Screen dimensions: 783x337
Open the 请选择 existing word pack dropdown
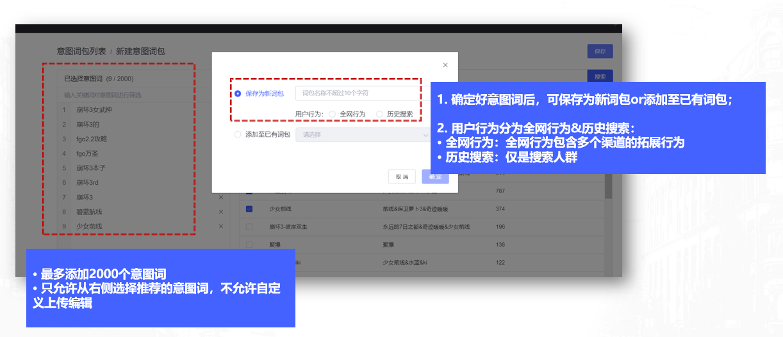[362, 134]
